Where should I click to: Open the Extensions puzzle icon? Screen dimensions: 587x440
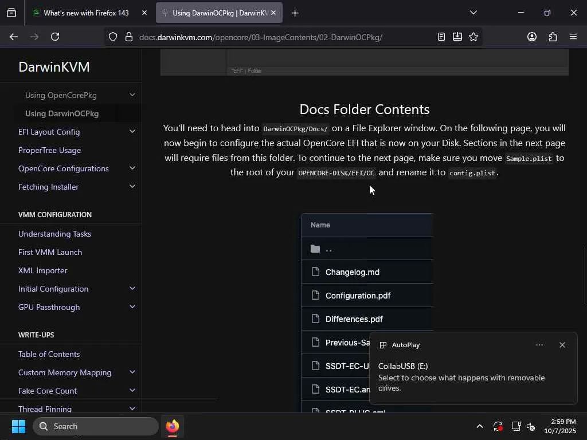pyautogui.click(x=553, y=37)
